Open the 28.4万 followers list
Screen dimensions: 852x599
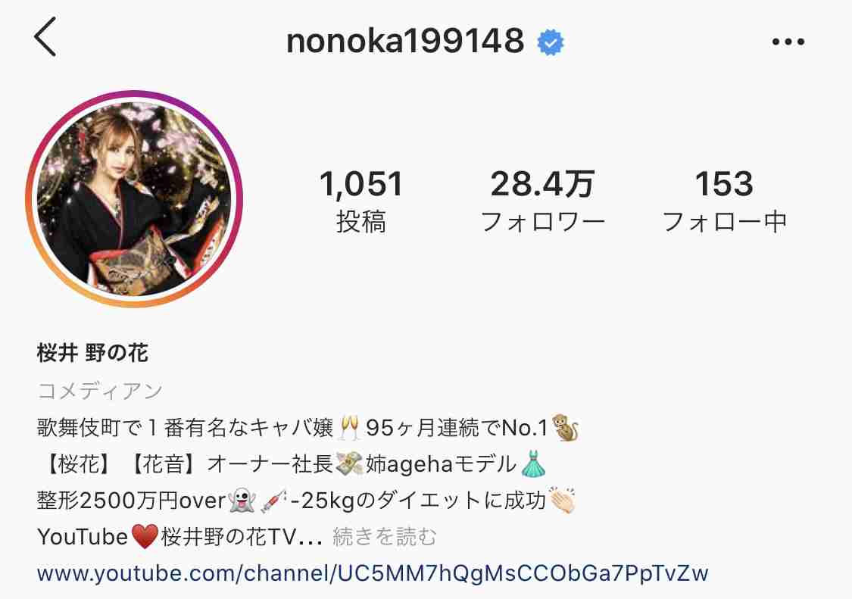click(542, 201)
